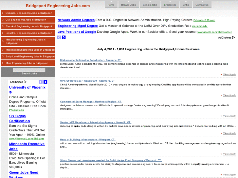Open Head of Building Infrastructure Westport job
Image resolution: width=238 pixels, height=178 pixels.
click(88, 140)
